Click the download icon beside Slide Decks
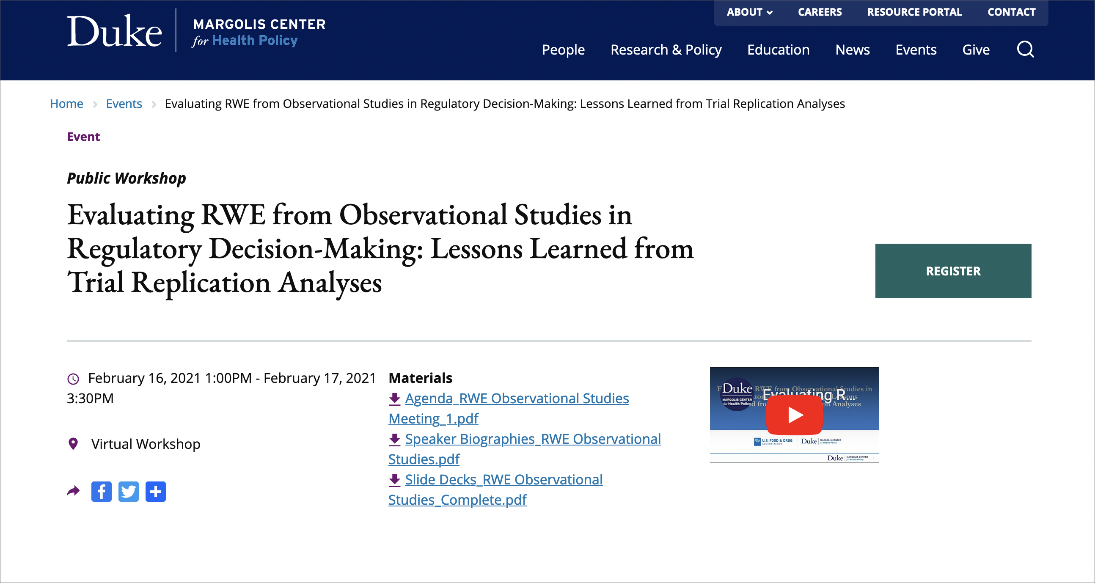The width and height of the screenshot is (1095, 583). 394,480
